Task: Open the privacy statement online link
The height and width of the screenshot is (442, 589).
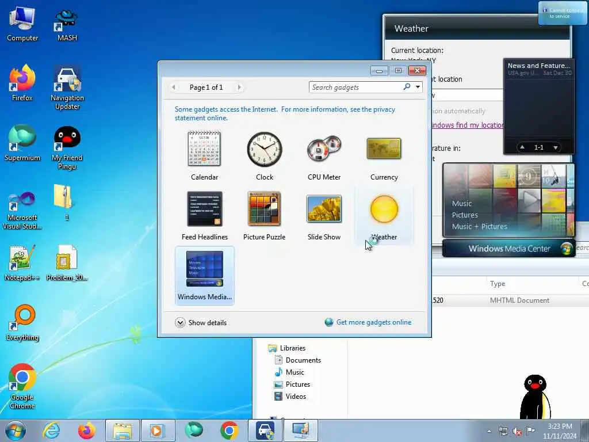Action: coord(285,113)
